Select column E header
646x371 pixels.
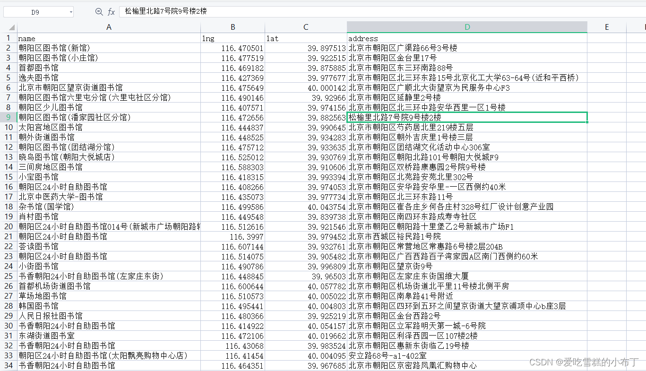(607, 27)
